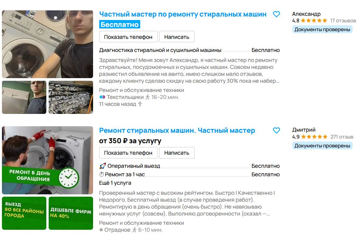
Task: Open the 'Выезд во все районы города' thumbnail
Action: click(24, 213)
